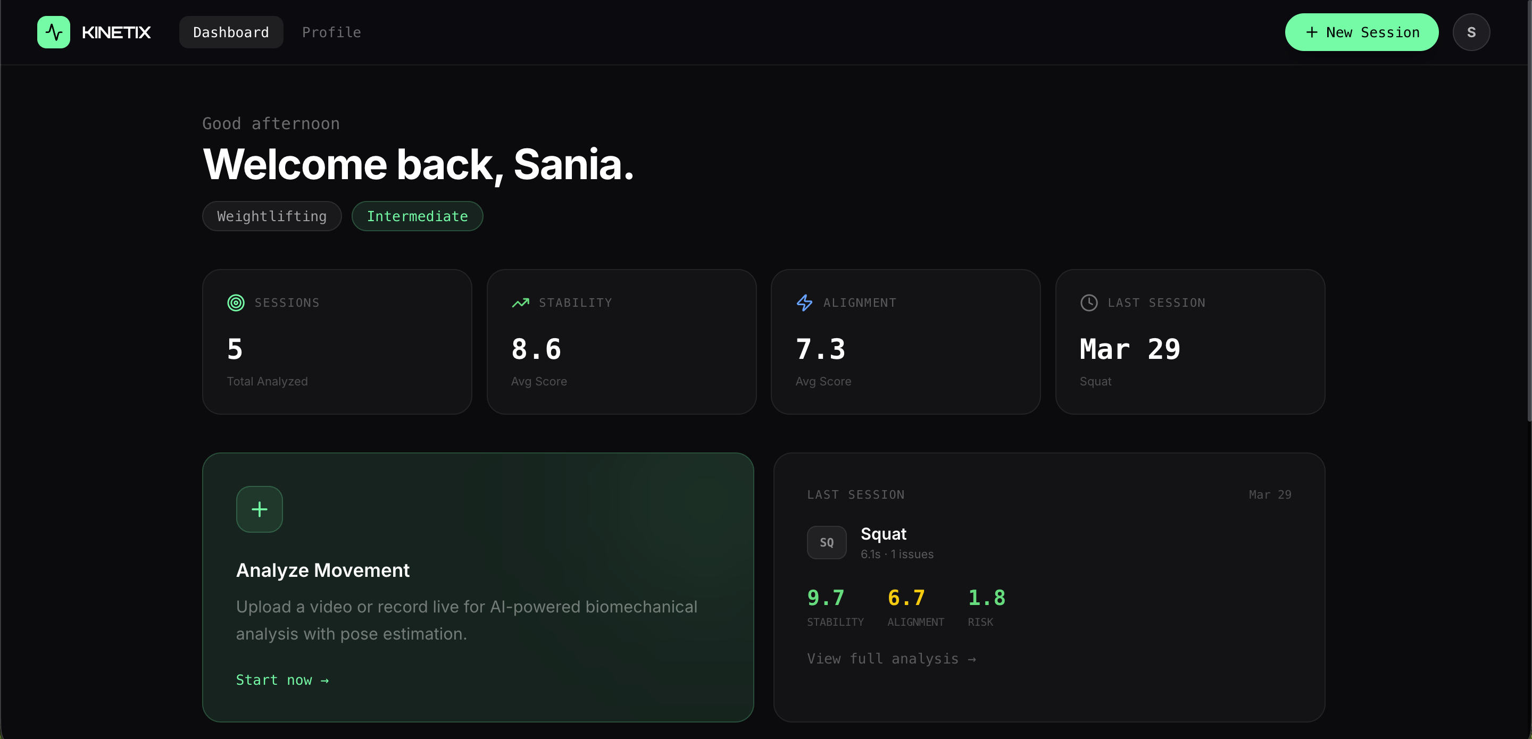Switch to the Dashboard tab
The image size is (1532, 739).
tap(231, 32)
